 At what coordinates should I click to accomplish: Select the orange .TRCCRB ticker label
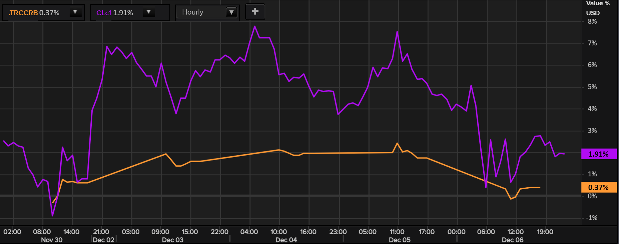23,13
